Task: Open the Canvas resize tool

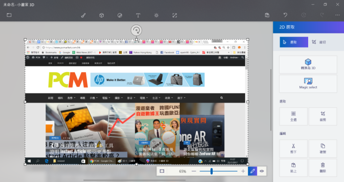Action: tap(174, 15)
